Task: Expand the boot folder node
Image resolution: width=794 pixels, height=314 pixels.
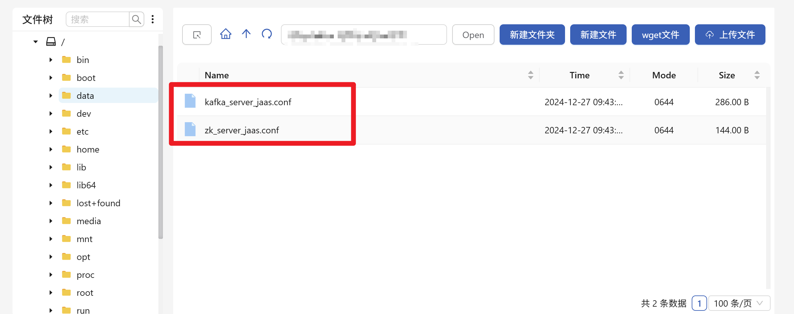Action: tap(51, 78)
